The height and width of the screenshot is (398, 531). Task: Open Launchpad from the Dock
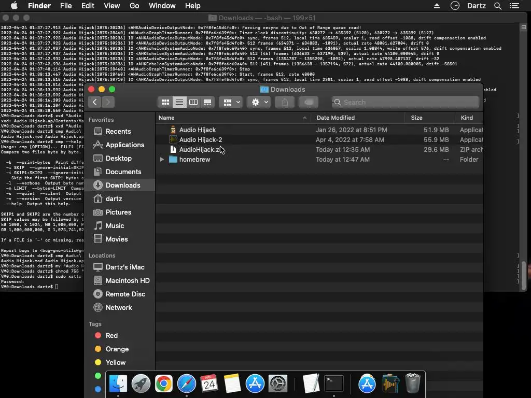pos(141,383)
